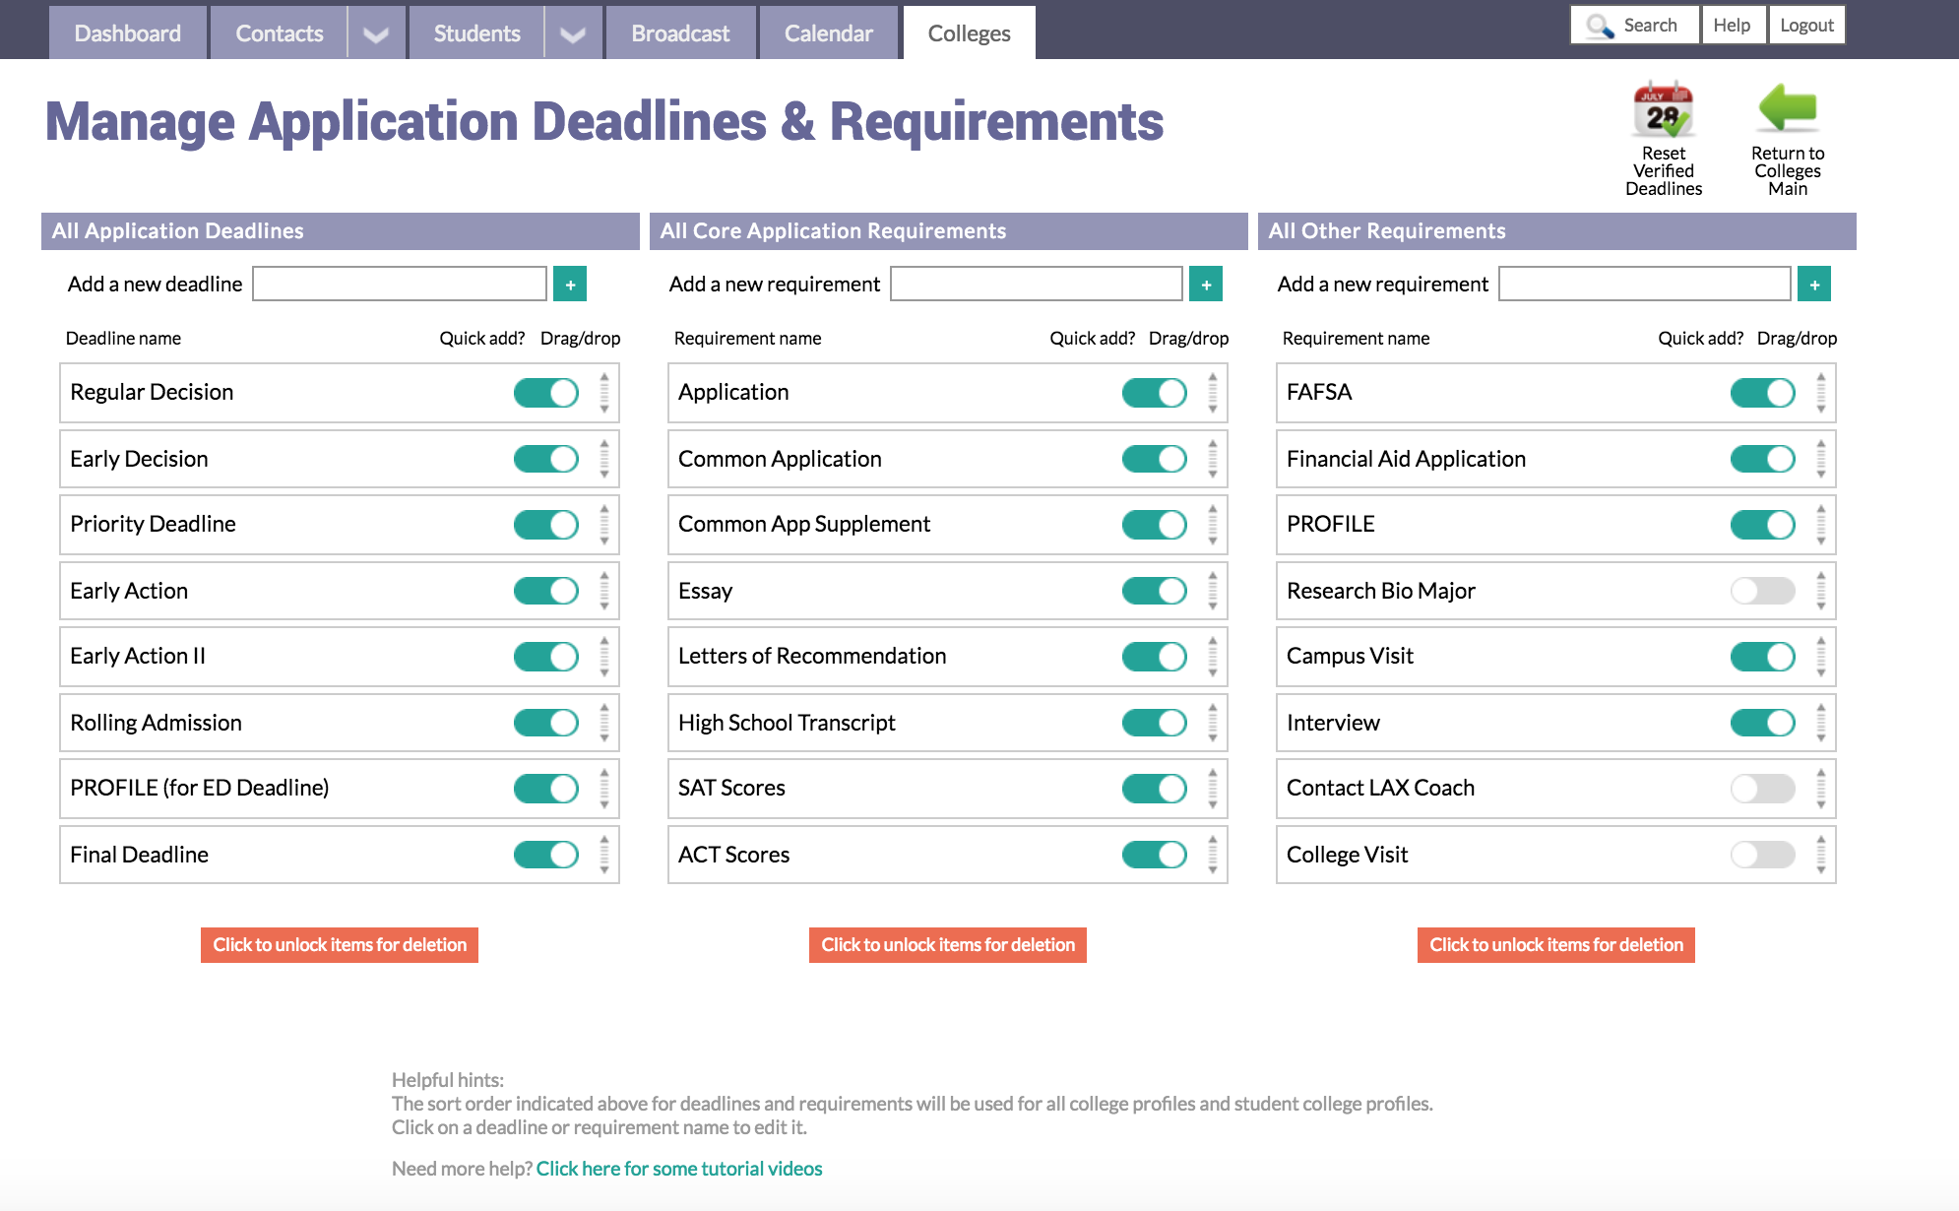Open the tutorial videos link

pos(679,1169)
